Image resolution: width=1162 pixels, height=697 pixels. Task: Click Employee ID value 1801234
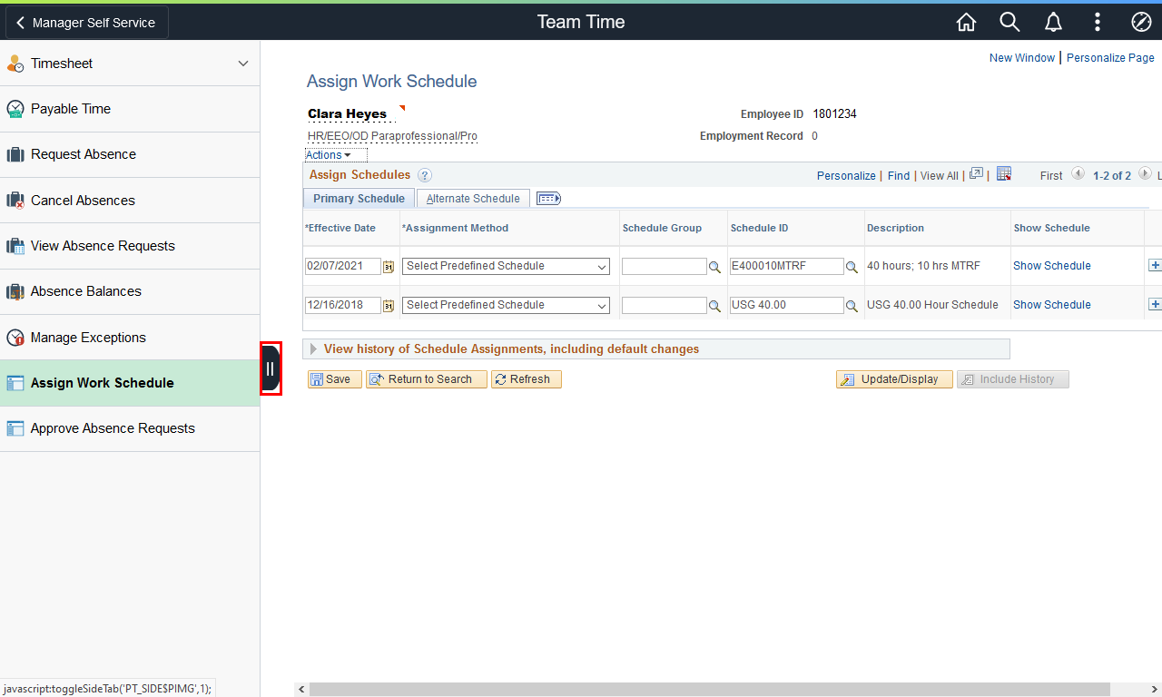[834, 114]
